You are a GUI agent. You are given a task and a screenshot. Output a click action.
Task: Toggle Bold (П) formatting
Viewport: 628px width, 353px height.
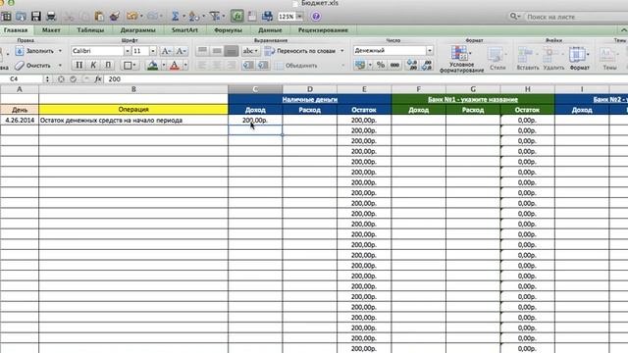(78, 65)
